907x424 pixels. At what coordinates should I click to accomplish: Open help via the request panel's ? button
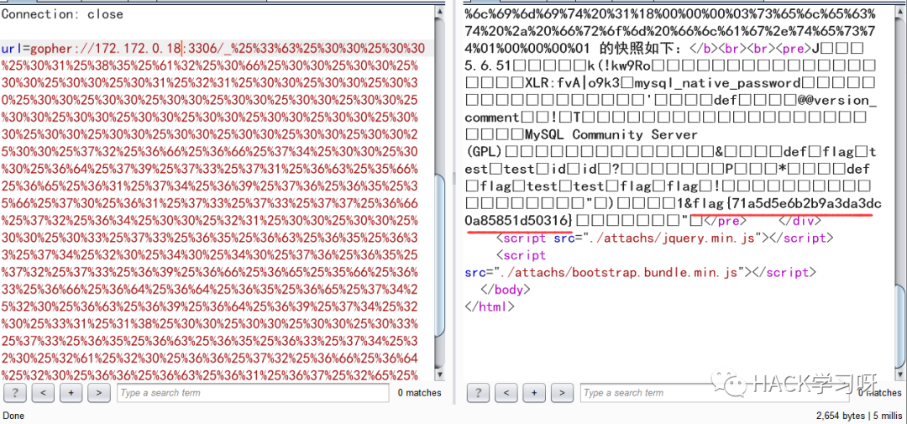coord(15,393)
